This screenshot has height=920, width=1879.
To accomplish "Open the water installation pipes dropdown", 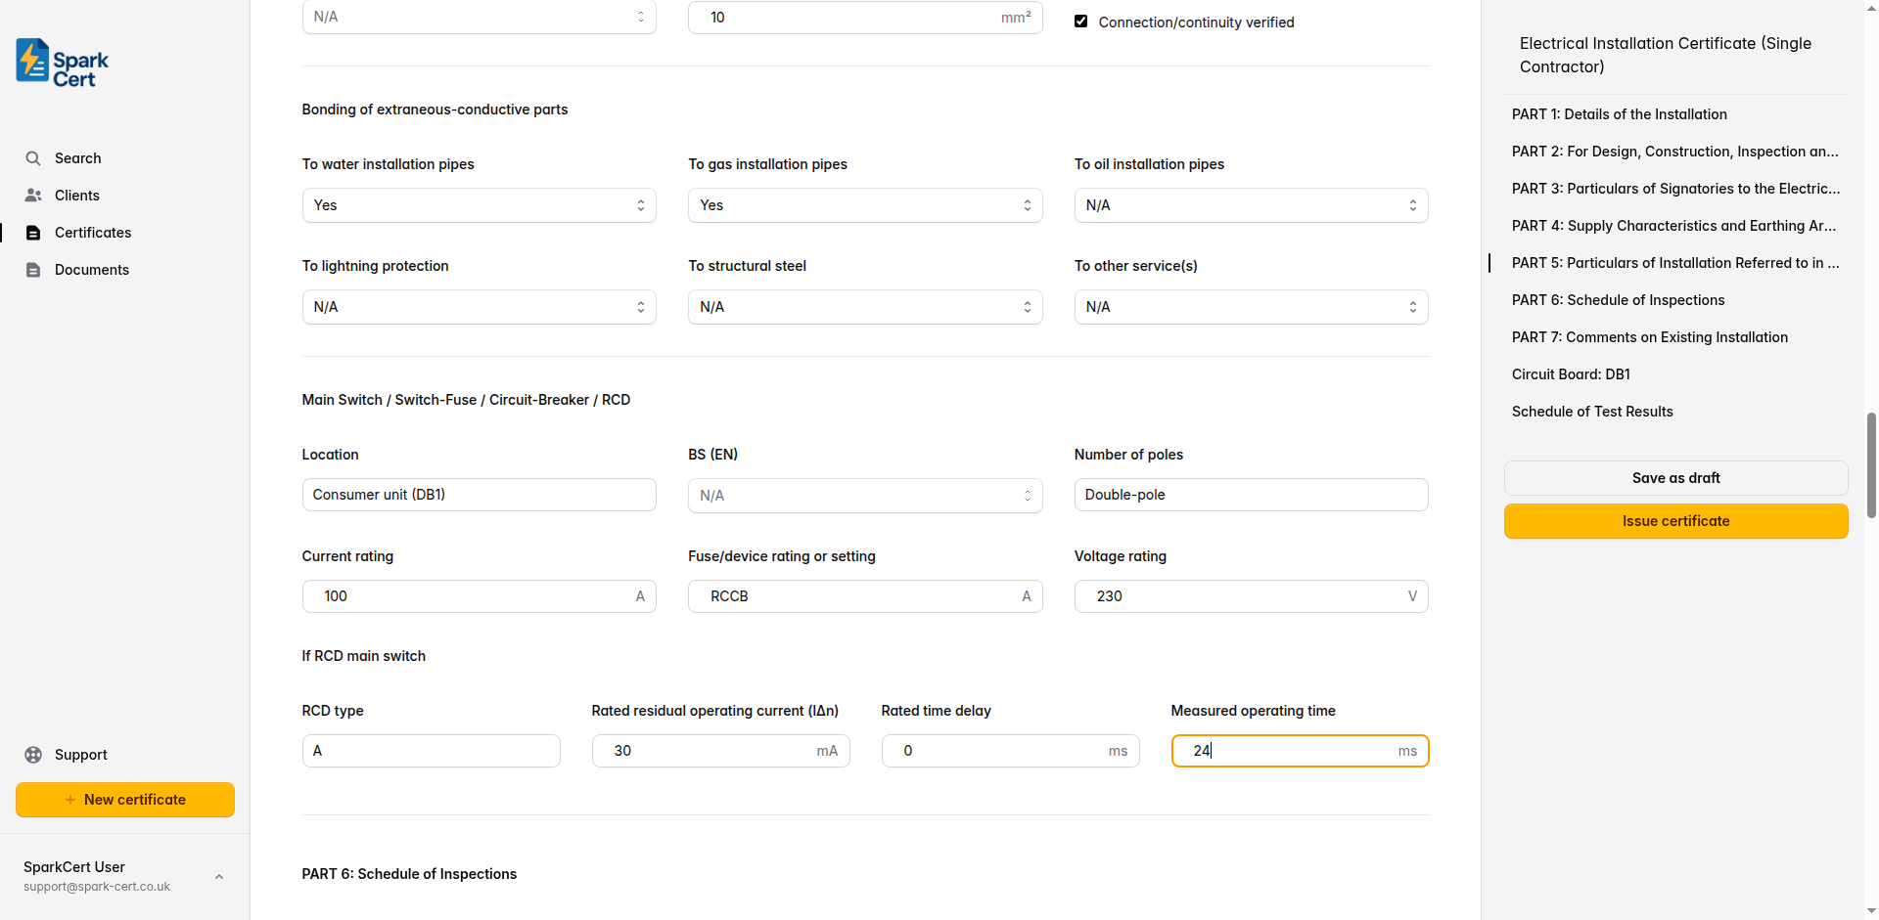I will [479, 205].
